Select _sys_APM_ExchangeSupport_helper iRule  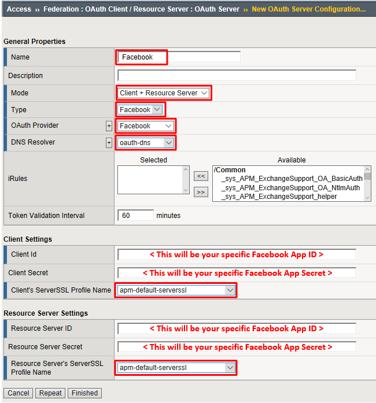click(279, 197)
